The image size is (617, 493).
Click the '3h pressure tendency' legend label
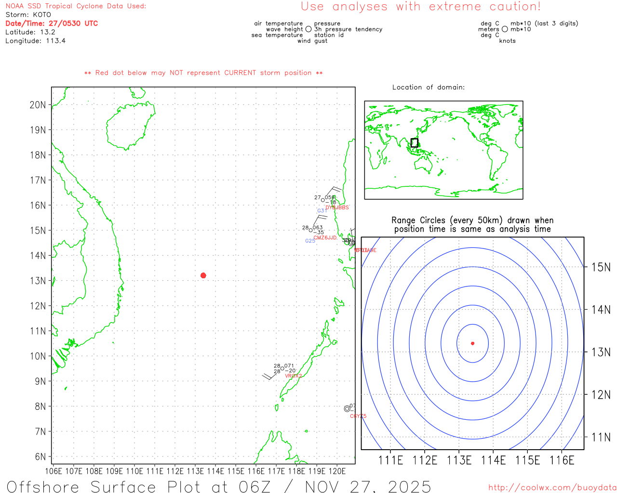349,29
